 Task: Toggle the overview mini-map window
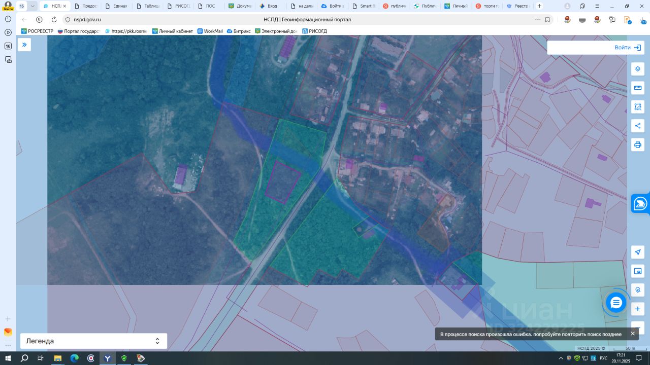tap(638, 271)
